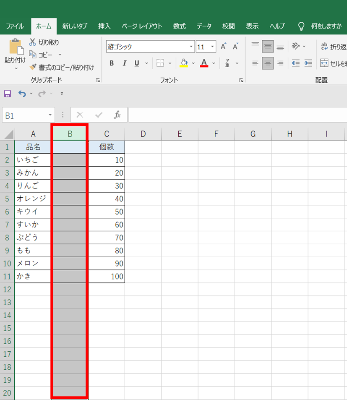This screenshot has height=400, width=347.
Task: Expand the Name Box dropdown arrow
Action: click(x=50, y=115)
